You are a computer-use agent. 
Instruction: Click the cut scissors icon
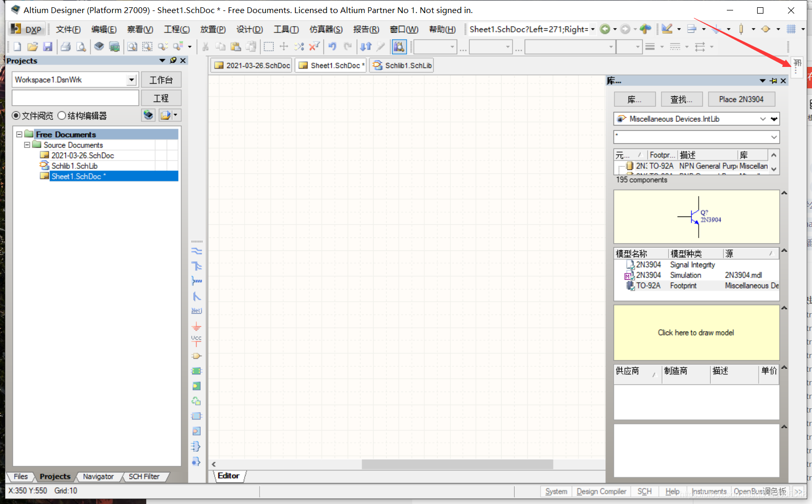point(205,47)
